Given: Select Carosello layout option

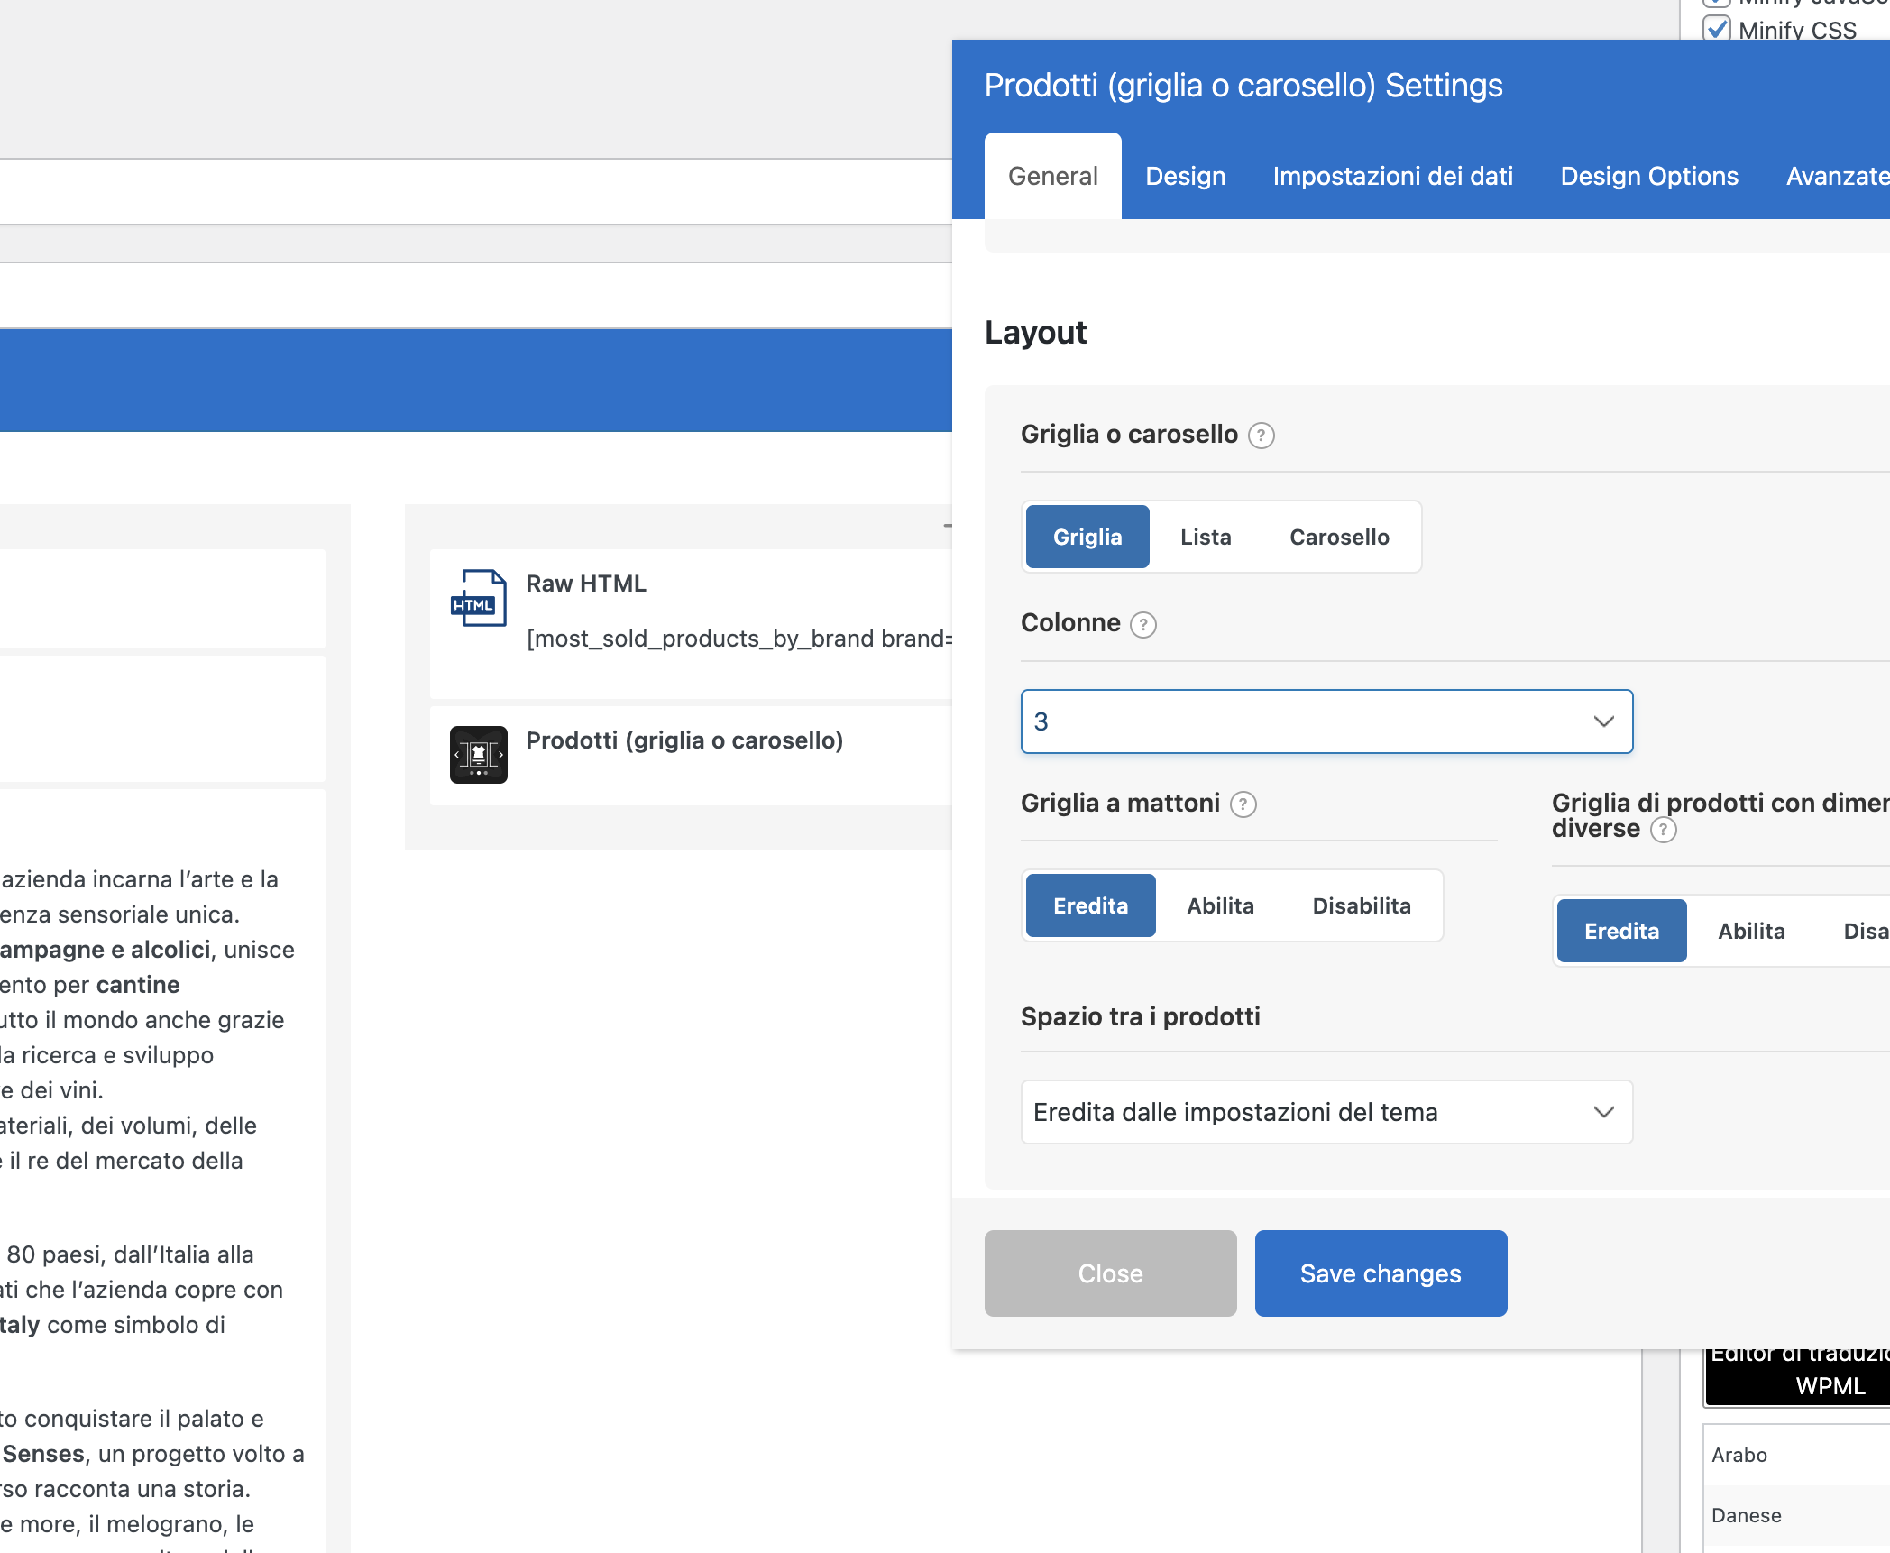Looking at the screenshot, I should click(x=1339, y=537).
